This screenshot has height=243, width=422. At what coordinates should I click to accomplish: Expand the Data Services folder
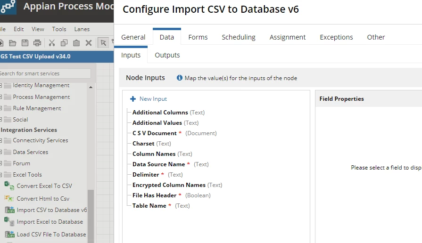[1, 152]
